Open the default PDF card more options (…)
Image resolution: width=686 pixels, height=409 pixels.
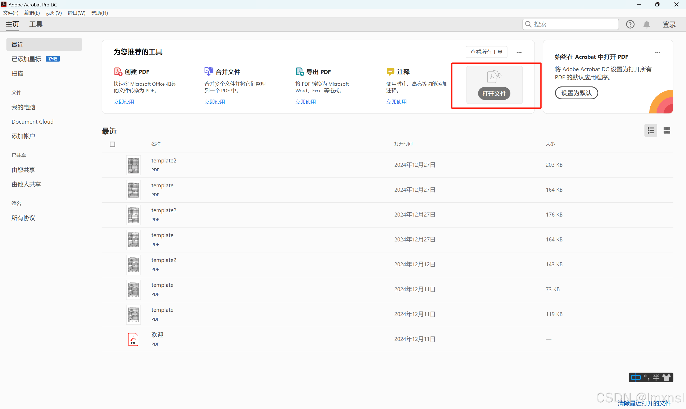coord(658,52)
